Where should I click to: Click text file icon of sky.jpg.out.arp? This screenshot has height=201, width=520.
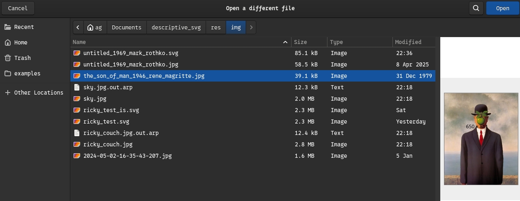point(76,87)
